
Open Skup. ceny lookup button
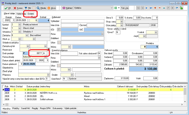coord(122,22)
